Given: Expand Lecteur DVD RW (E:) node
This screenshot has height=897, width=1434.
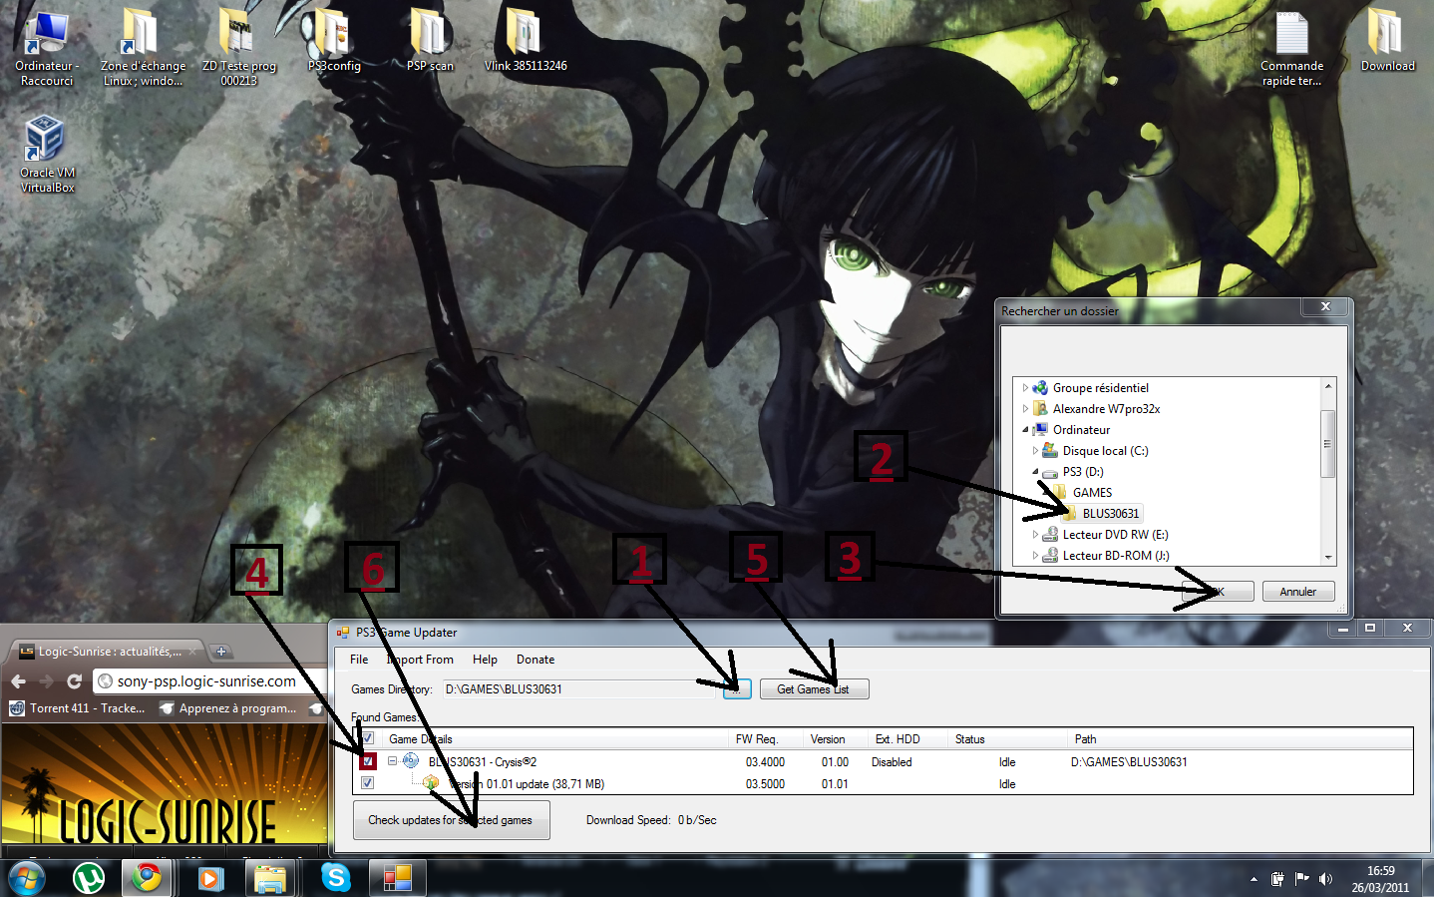Looking at the screenshot, I should tap(1034, 535).
